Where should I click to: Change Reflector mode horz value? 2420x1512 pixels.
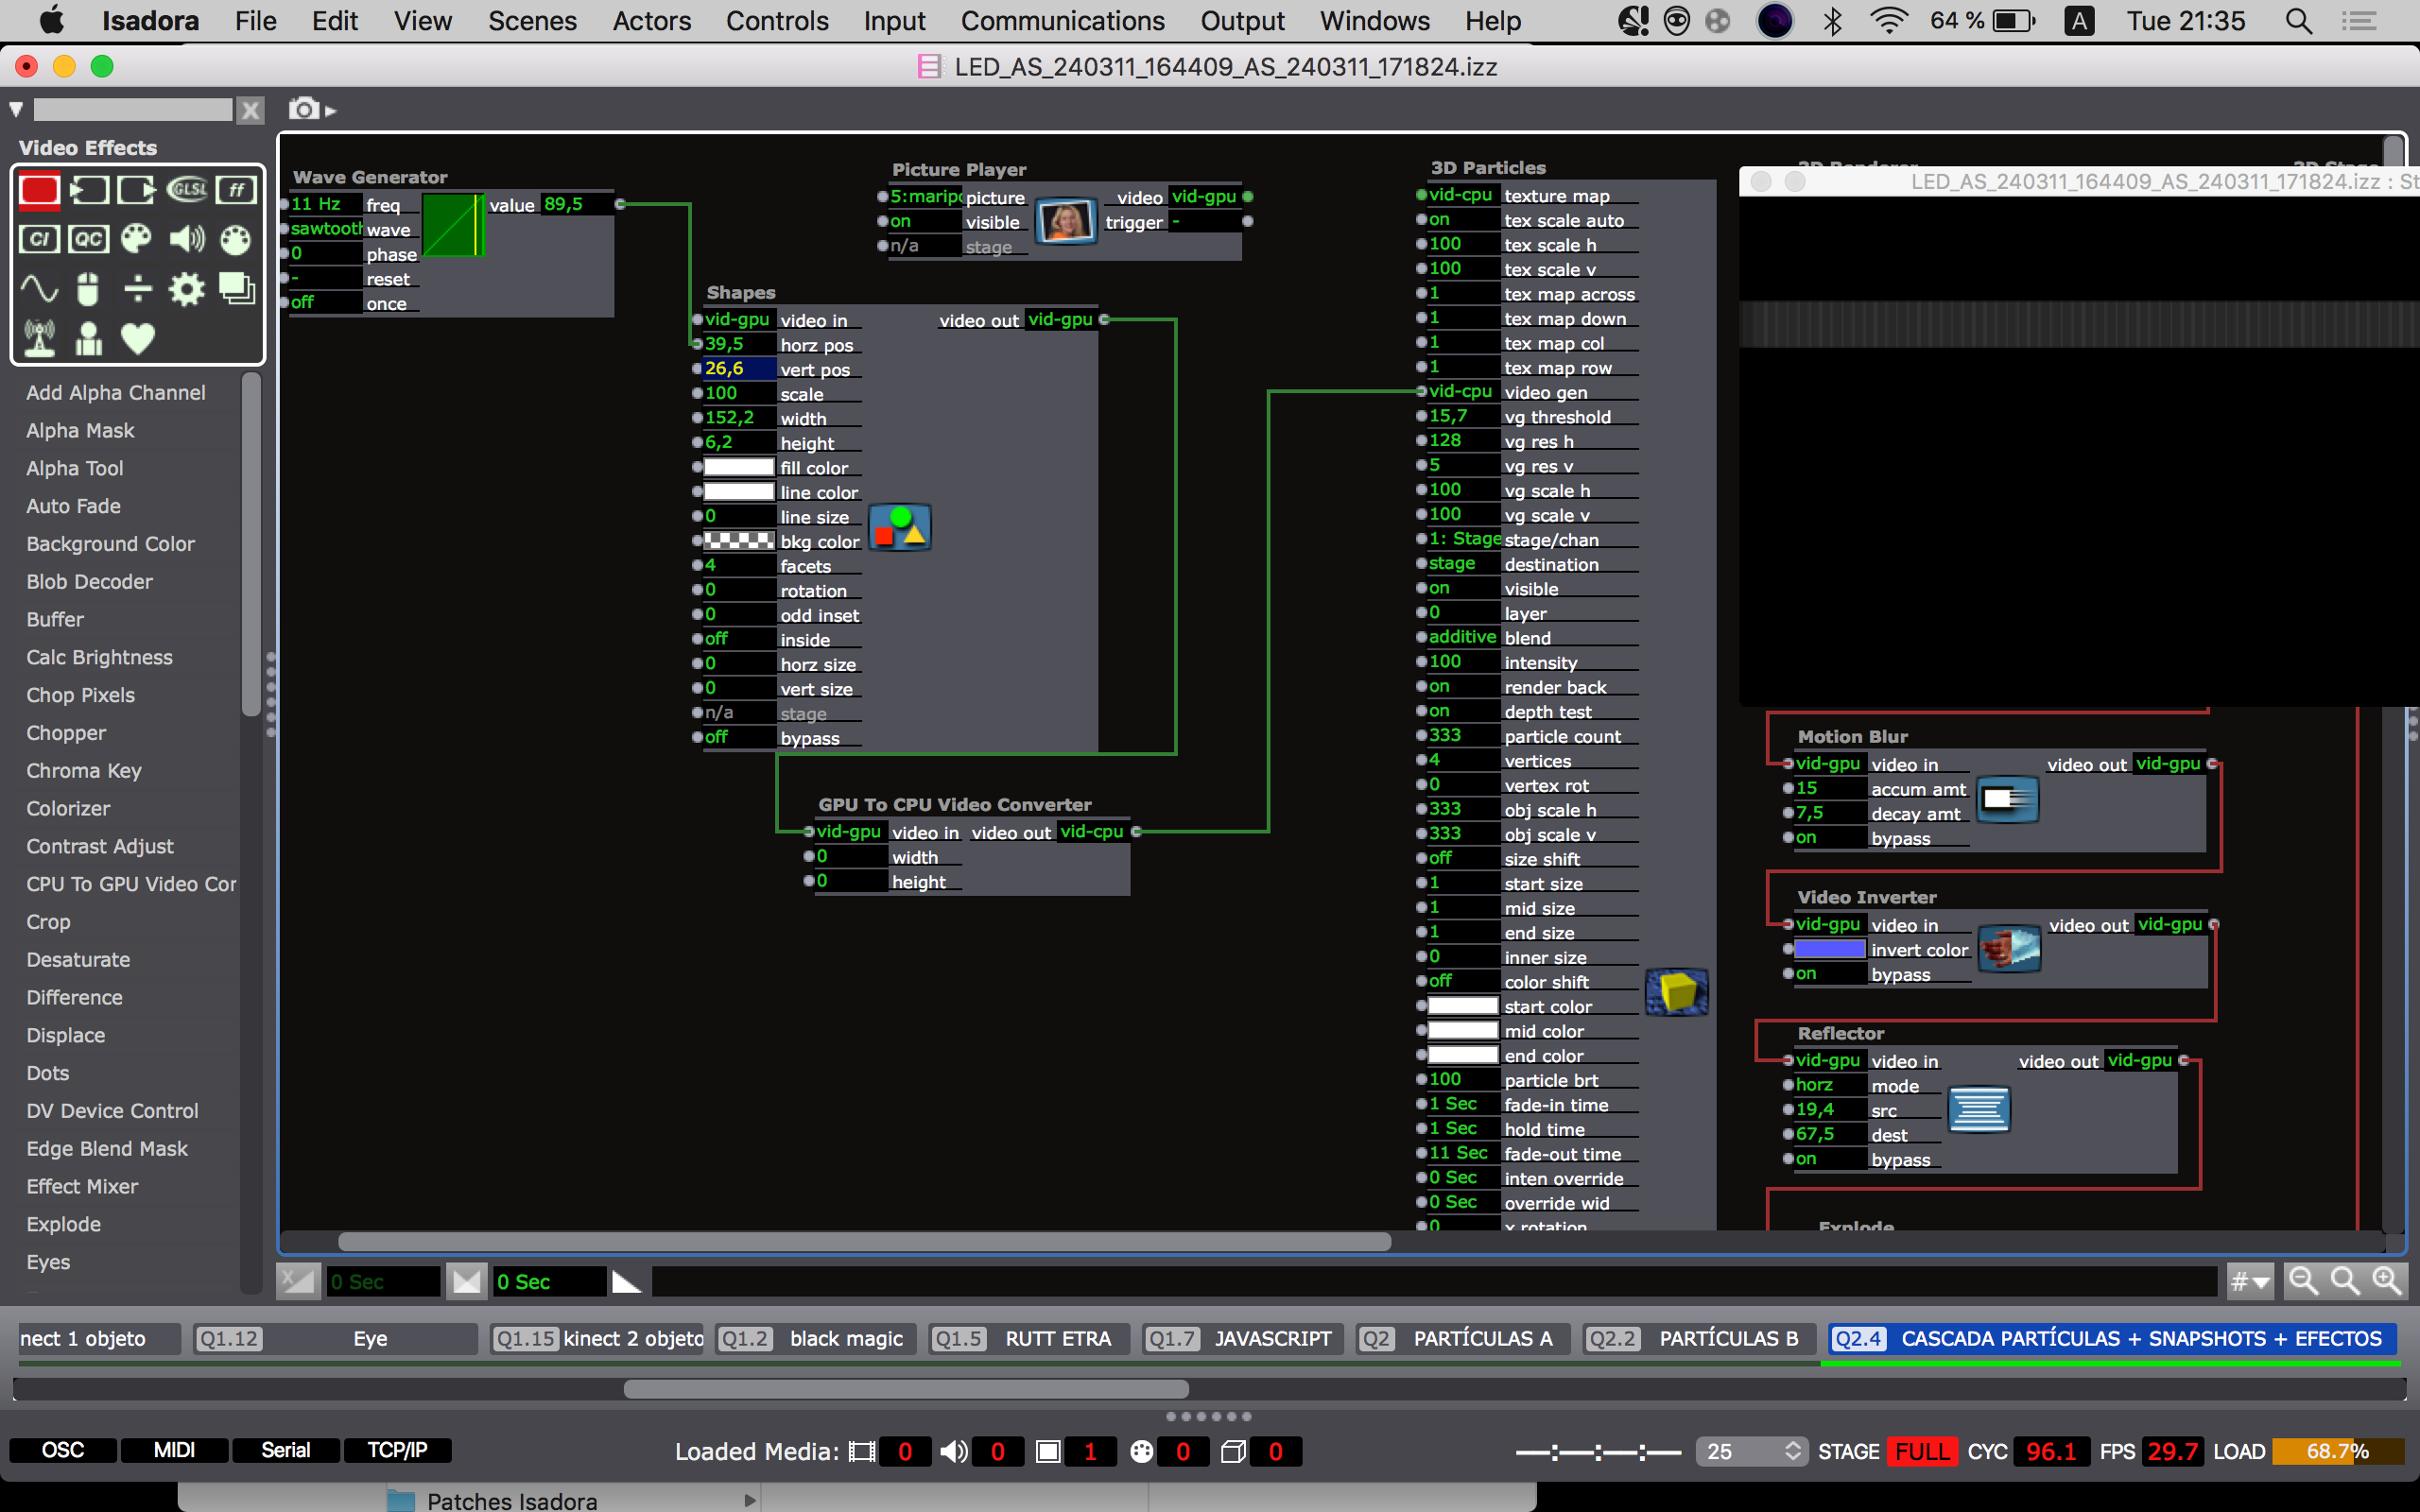click(1830, 1085)
